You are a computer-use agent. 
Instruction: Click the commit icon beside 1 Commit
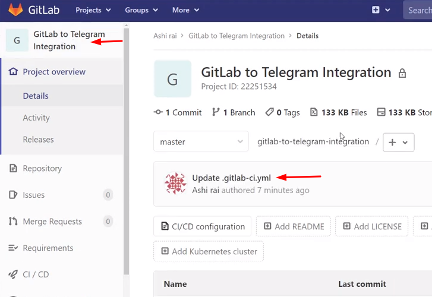[x=158, y=112]
